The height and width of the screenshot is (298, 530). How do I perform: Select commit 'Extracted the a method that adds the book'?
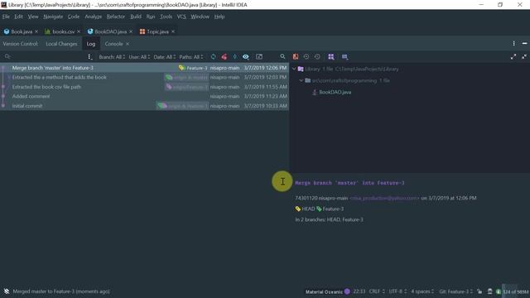coord(144,77)
